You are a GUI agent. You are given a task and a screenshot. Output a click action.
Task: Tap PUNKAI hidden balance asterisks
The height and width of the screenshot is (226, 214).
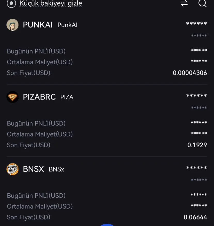pyautogui.click(x=196, y=24)
